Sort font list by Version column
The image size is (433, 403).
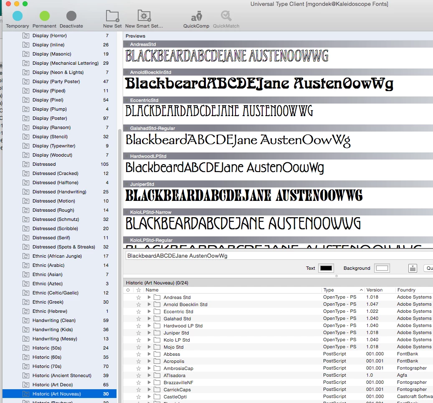[x=380, y=290]
